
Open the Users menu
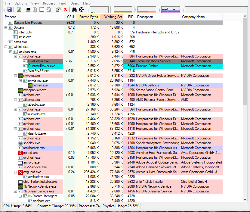click(75, 3)
